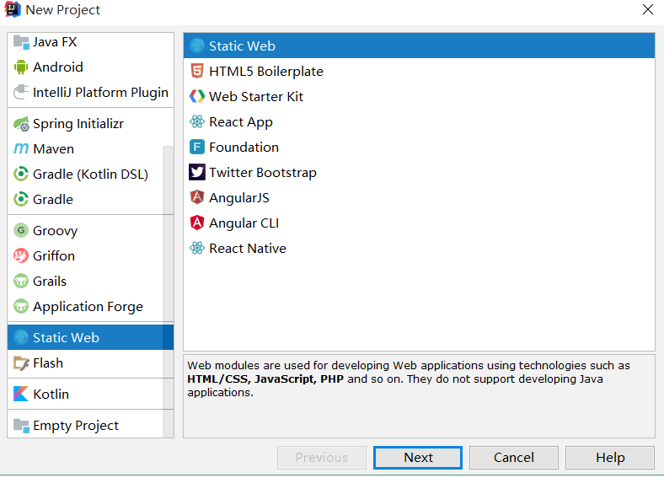The height and width of the screenshot is (478, 664).
Task: Click the Spring Initializr leaf icon
Action: (x=21, y=124)
